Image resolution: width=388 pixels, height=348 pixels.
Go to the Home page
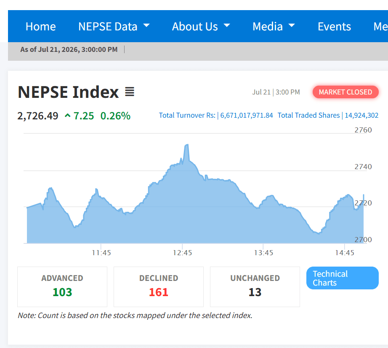click(x=40, y=27)
